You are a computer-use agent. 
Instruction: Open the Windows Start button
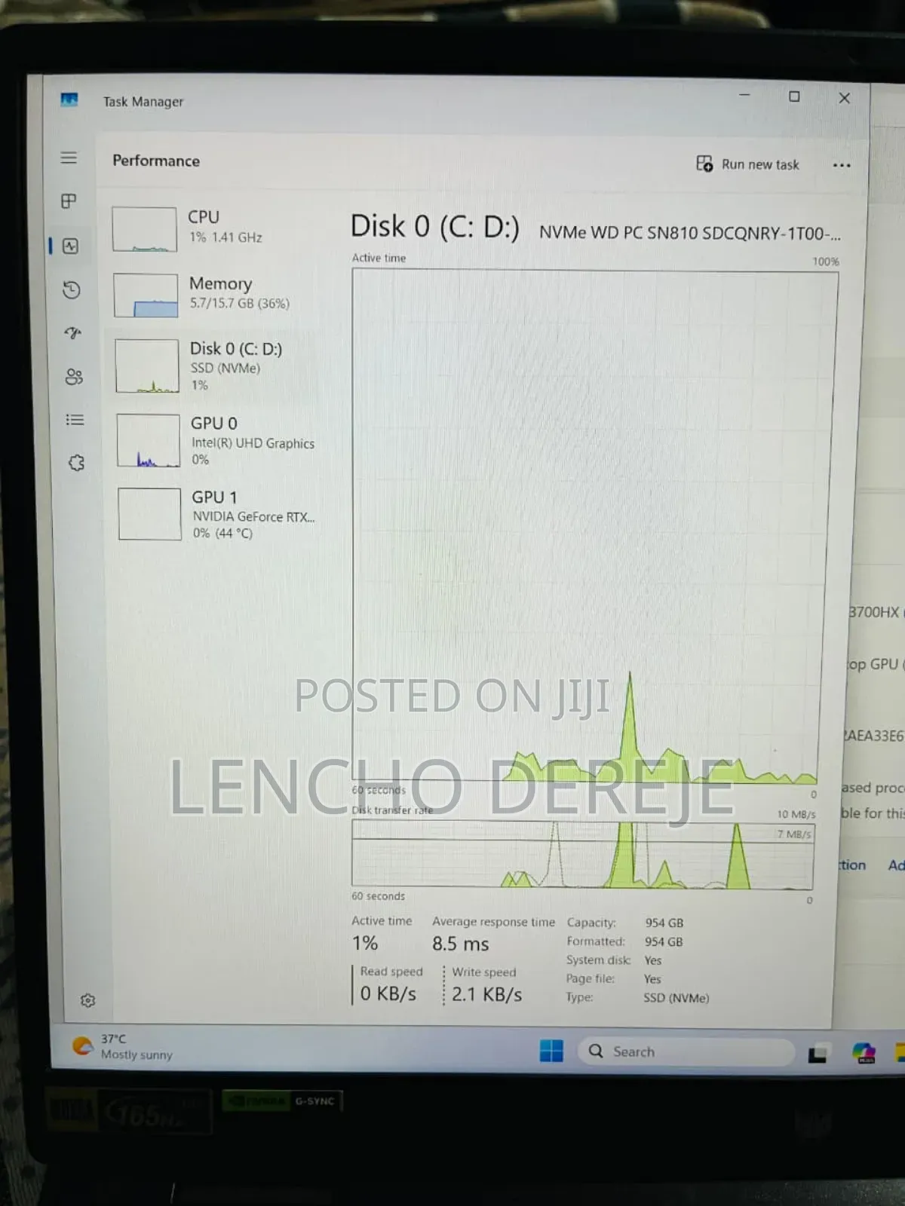(551, 1050)
